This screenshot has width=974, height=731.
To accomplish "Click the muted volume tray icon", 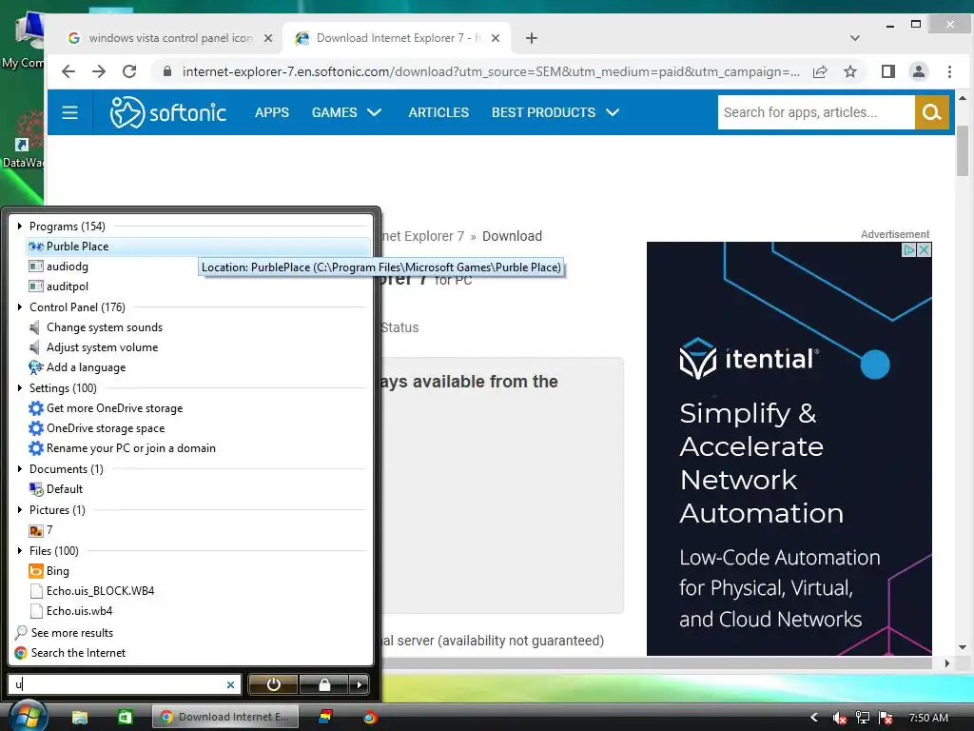I will click(x=840, y=718).
